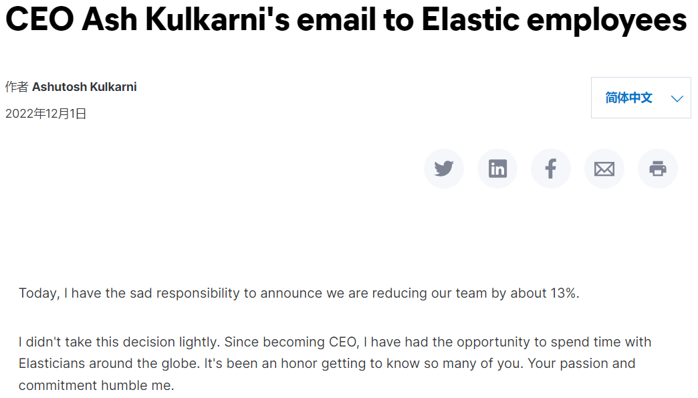Click the 2022年12月1日 publish date

(x=46, y=114)
